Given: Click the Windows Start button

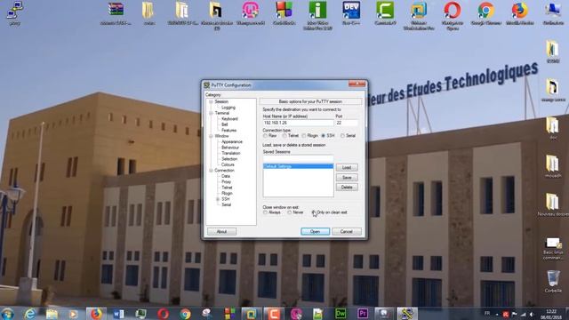Looking at the screenshot, I should pyautogui.click(x=8, y=314).
